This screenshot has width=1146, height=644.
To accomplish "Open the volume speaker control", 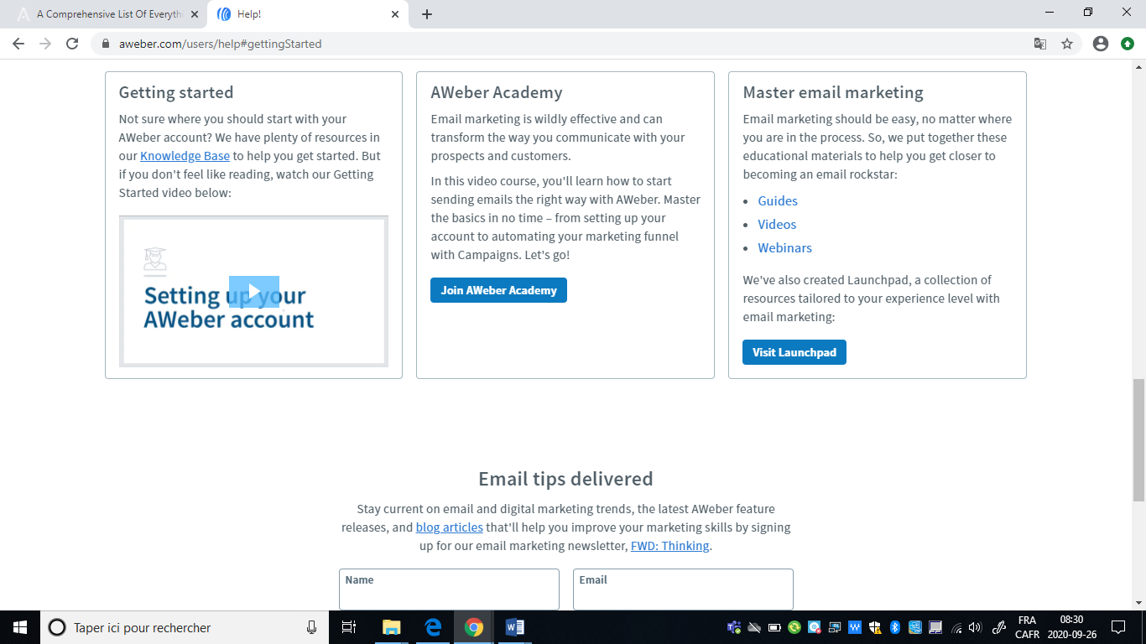I will (x=975, y=627).
